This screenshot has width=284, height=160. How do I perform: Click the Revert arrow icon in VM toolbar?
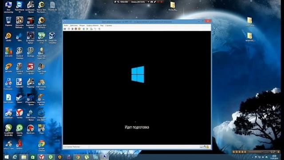[95, 29]
